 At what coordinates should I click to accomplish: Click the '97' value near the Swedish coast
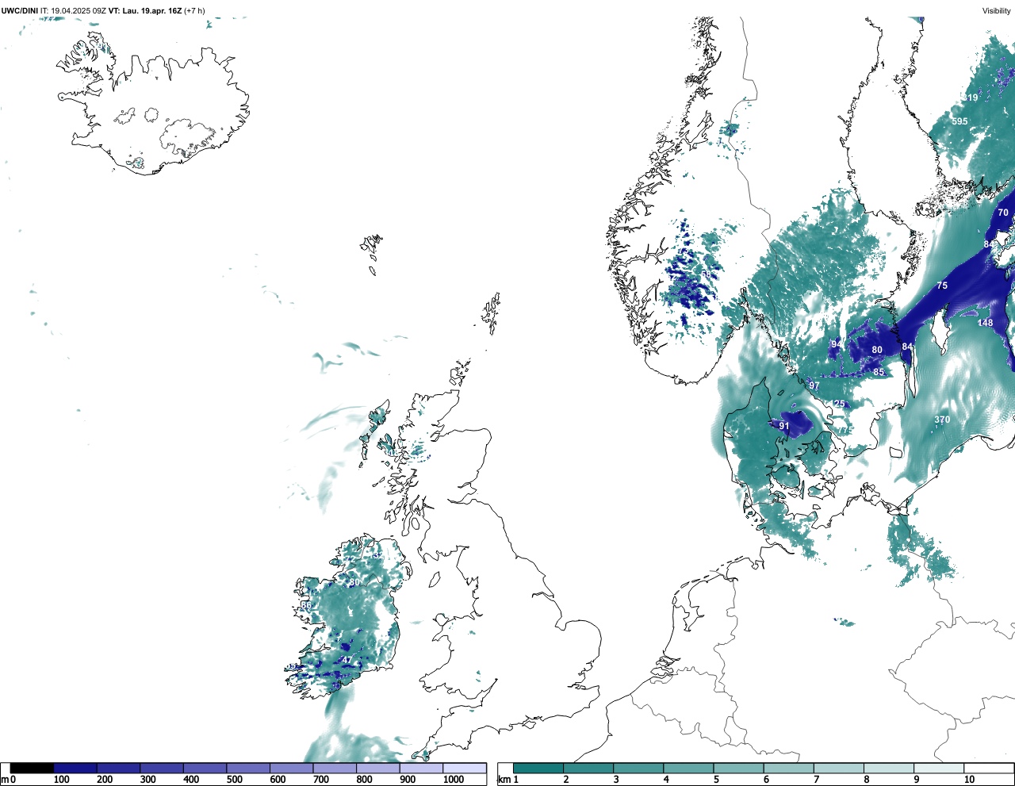[814, 385]
